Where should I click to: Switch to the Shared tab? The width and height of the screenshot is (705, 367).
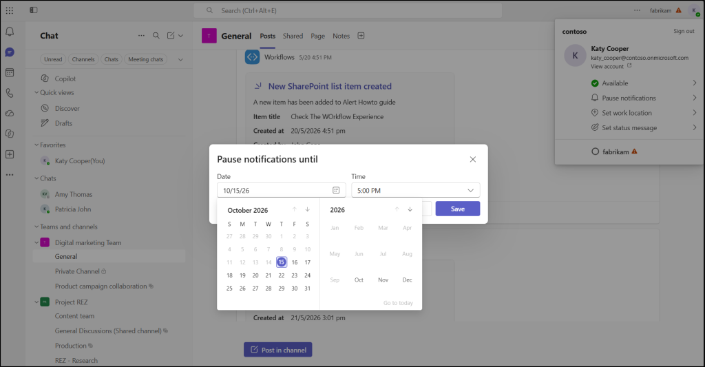pos(293,36)
